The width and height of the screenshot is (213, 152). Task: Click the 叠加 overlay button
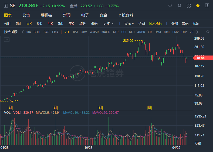pos(175,24)
